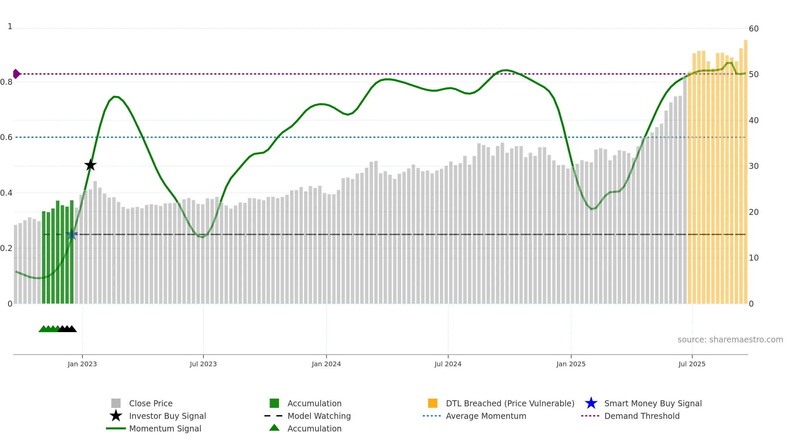Viewport: 795px width, 447px height.
Task: Click the right axis value 60
Action: click(x=754, y=29)
